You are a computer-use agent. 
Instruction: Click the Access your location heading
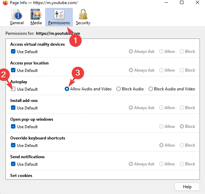29,63
